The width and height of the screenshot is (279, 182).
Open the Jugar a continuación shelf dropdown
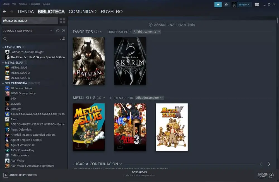click(x=121, y=164)
